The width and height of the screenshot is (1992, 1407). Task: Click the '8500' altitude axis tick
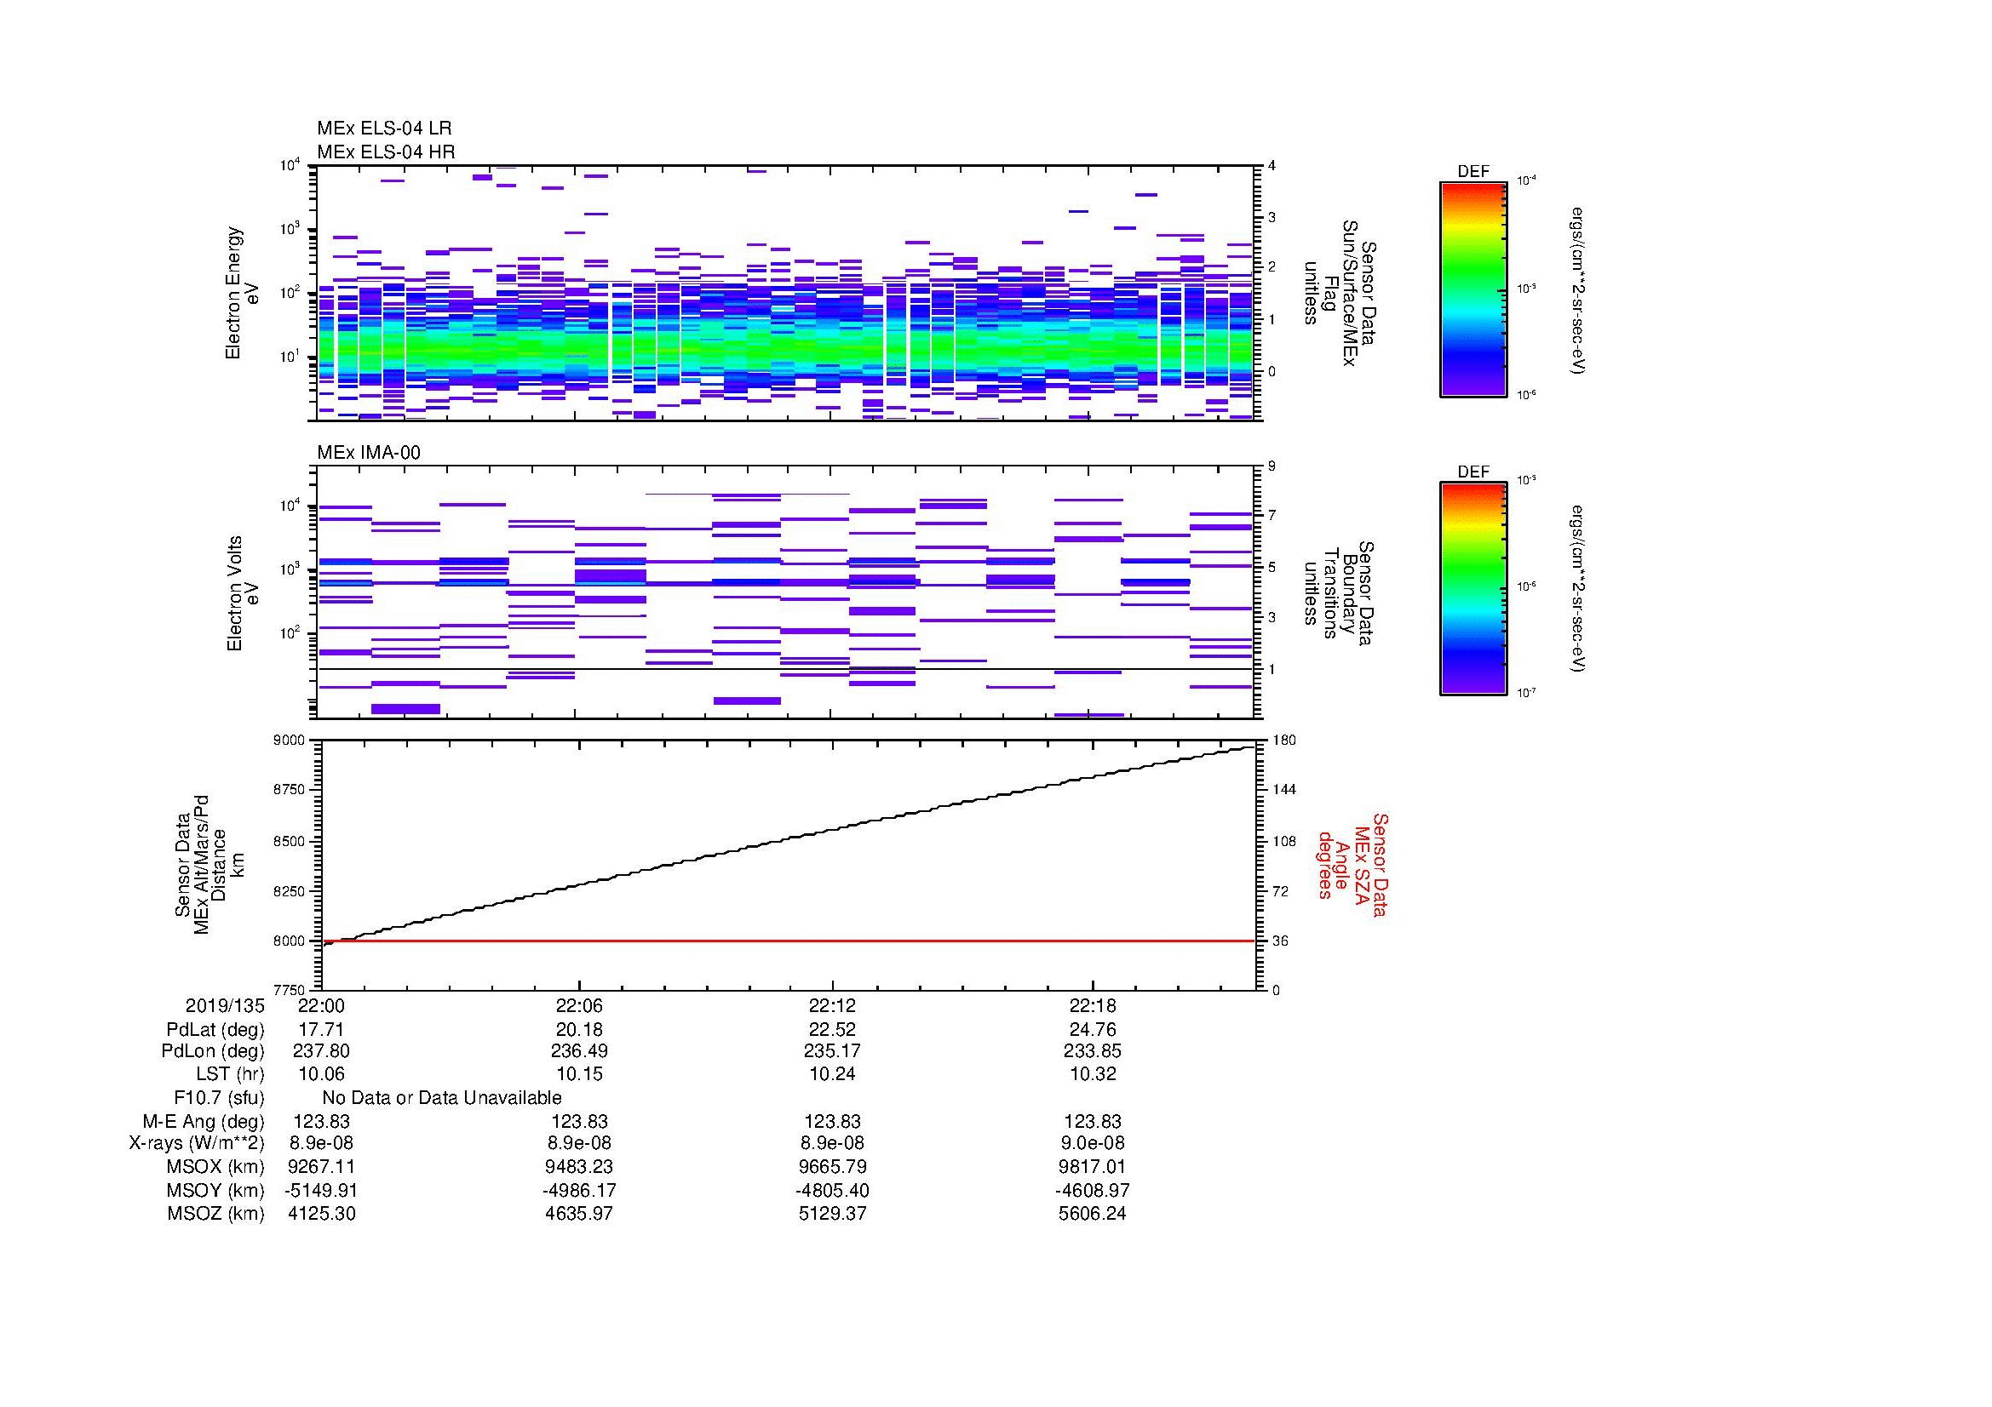(289, 841)
